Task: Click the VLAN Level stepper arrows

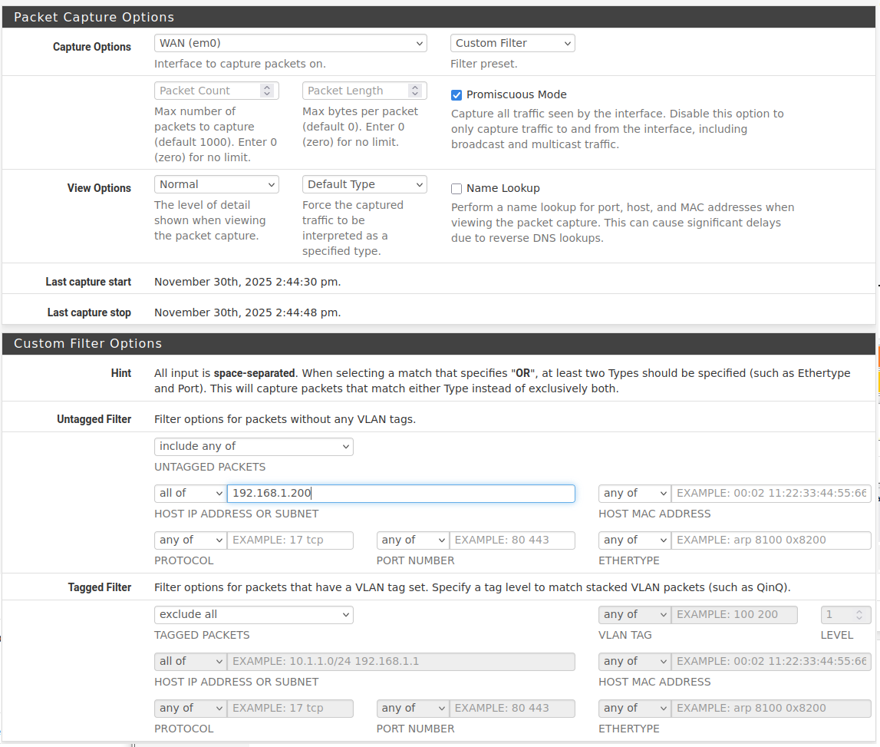Action: coord(859,615)
